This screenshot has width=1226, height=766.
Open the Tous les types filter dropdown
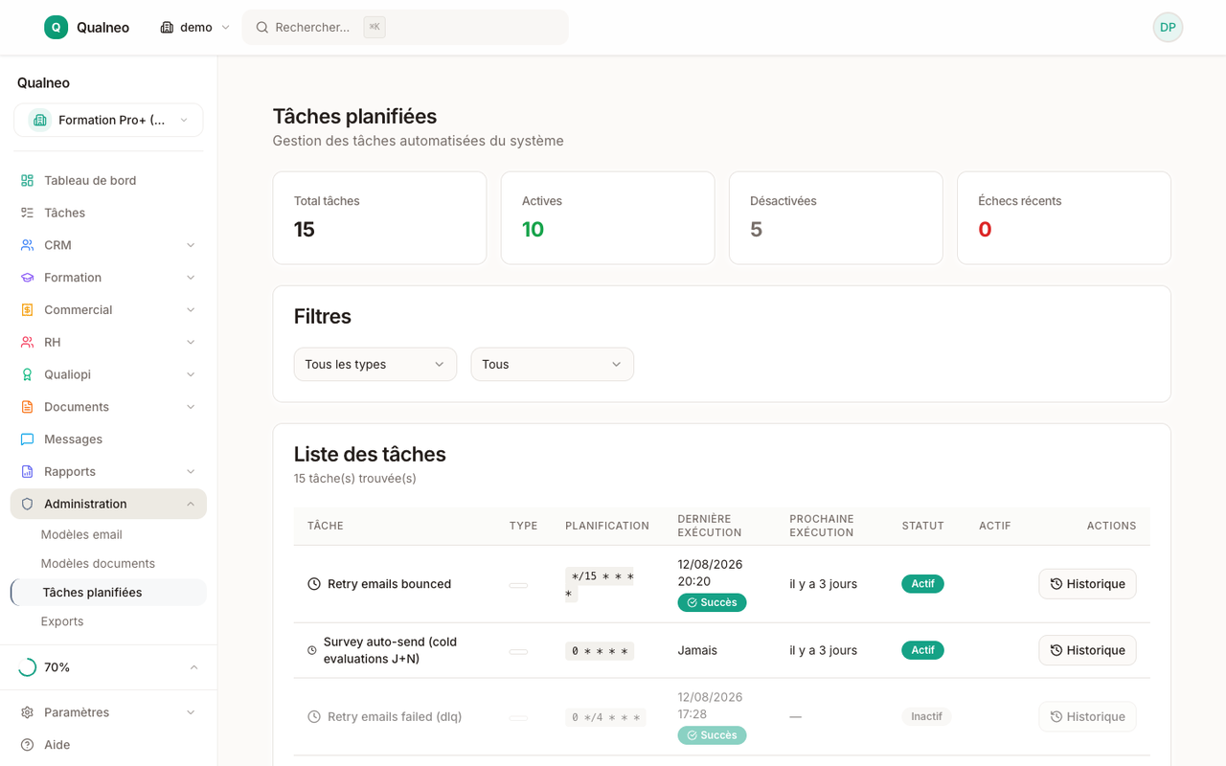pos(375,365)
